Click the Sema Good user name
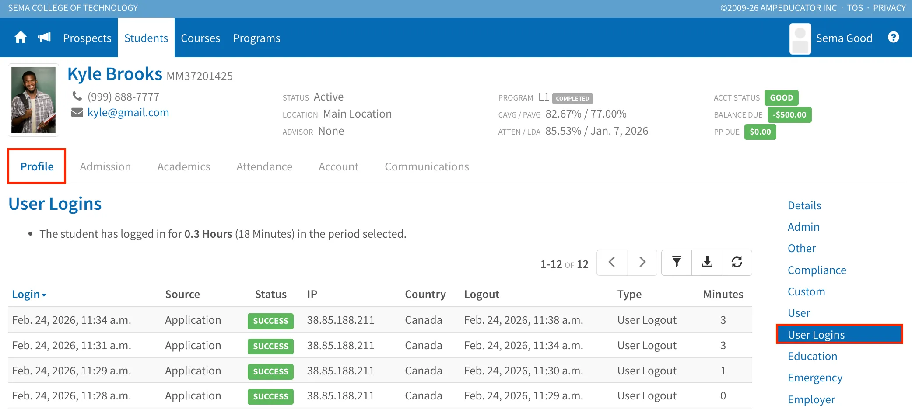 click(844, 38)
